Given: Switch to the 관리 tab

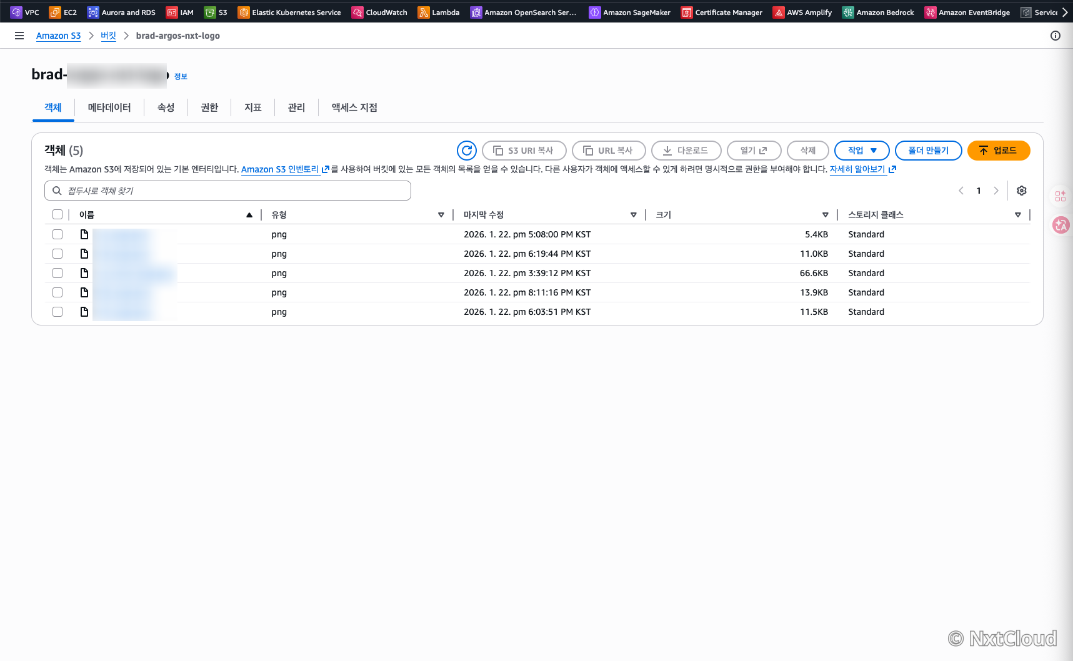Looking at the screenshot, I should pos(296,107).
